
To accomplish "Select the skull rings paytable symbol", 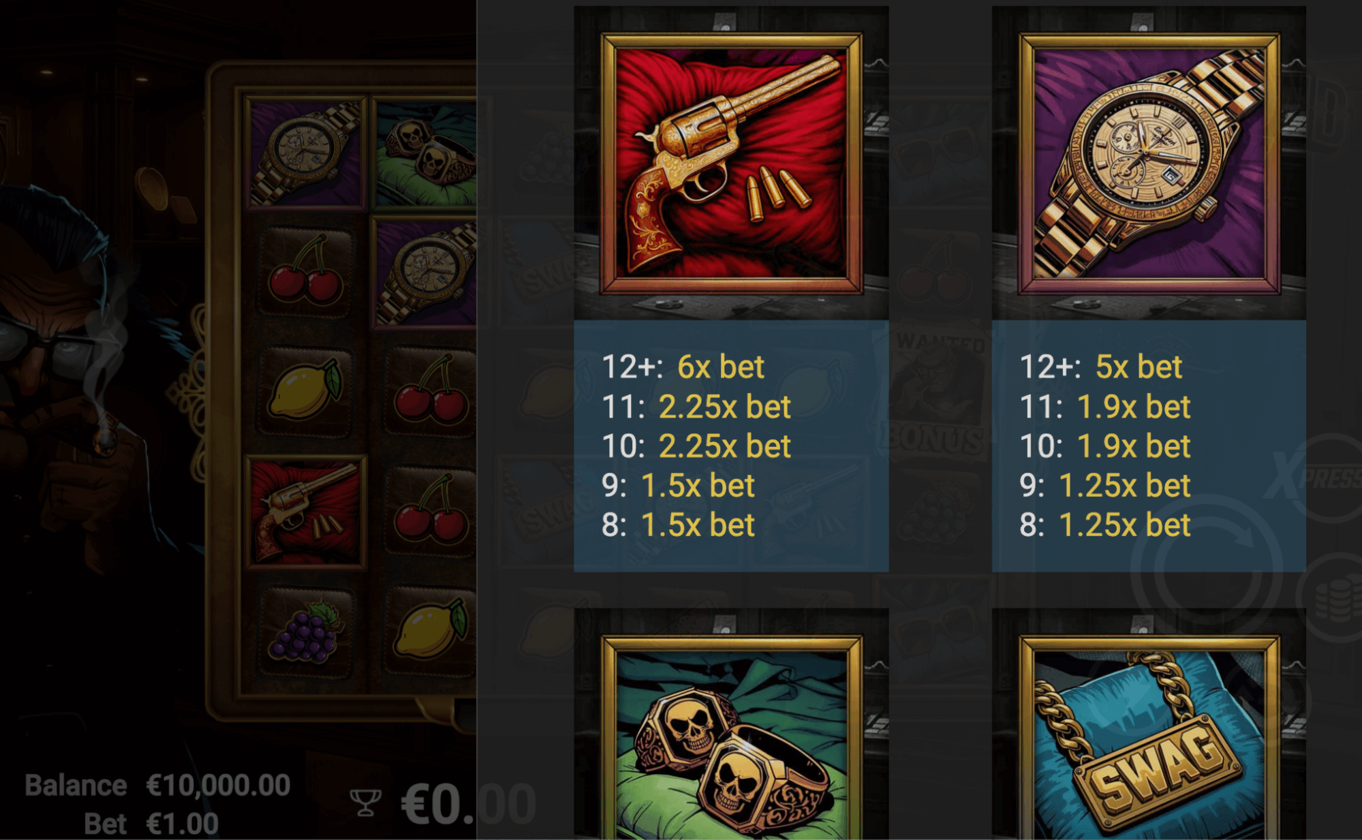I will click(731, 737).
